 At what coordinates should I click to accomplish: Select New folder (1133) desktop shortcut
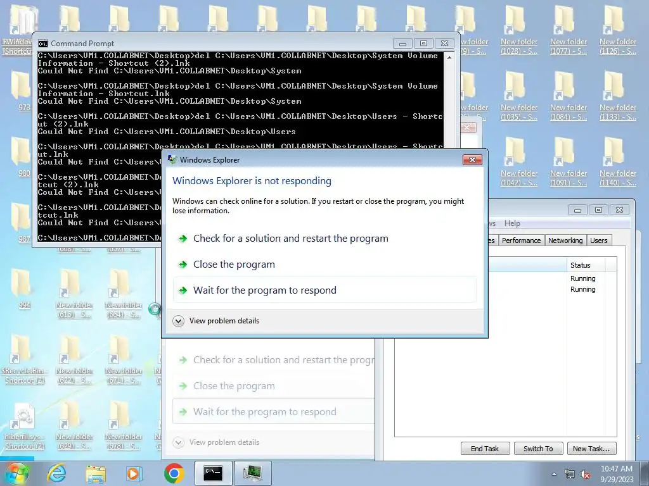point(617,97)
